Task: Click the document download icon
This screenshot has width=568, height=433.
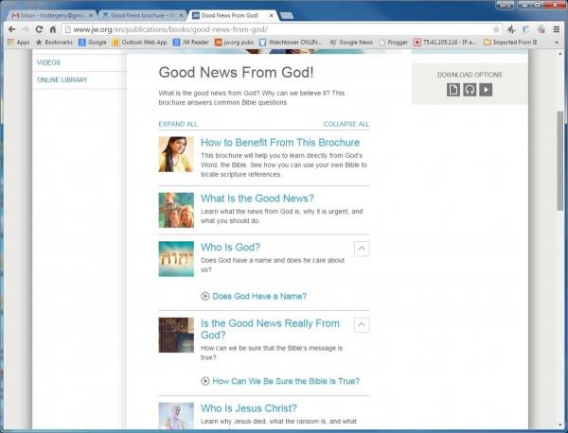Action: [x=453, y=90]
